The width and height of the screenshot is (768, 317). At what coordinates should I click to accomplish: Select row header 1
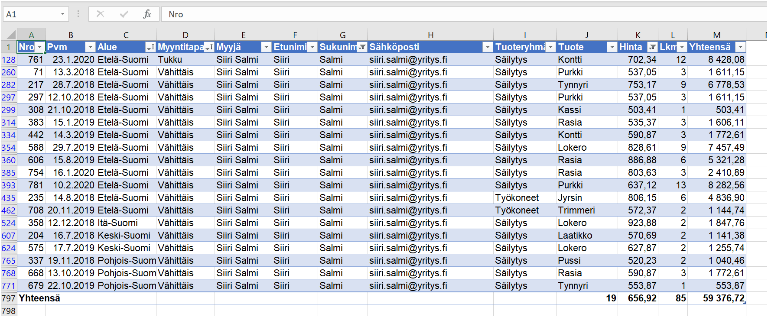tap(9, 47)
